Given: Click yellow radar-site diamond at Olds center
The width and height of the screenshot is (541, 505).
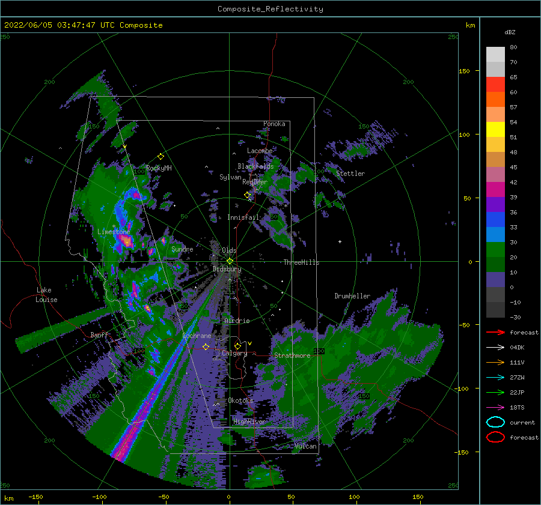Looking at the screenshot, I should coord(230,261).
